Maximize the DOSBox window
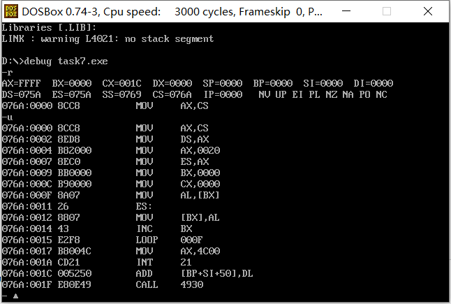 coord(387,11)
